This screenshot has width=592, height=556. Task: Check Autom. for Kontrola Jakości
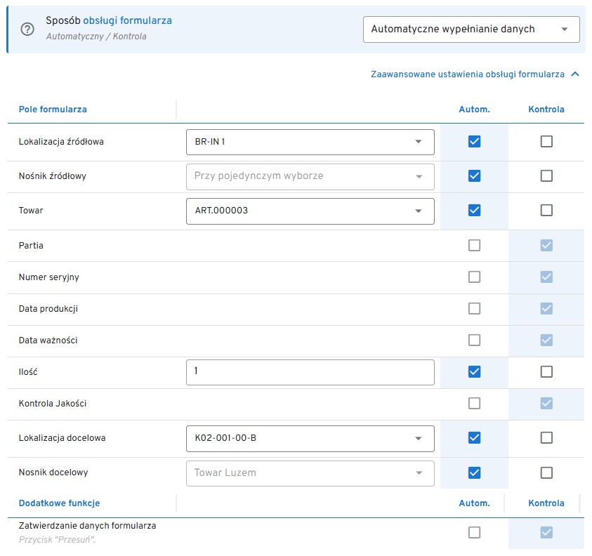(474, 404)
